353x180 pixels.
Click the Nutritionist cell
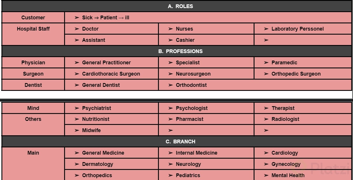112,119
